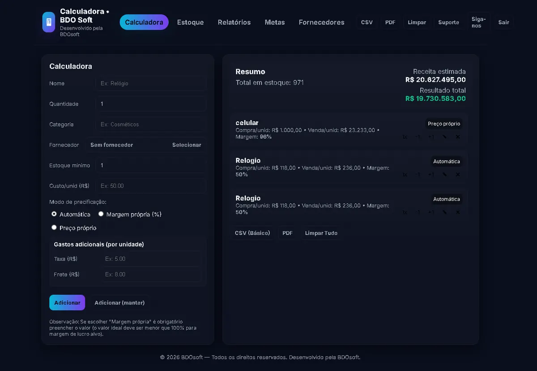Export with CSV (Básico) button
Image resolution: width=537 pixels, height=371 pixels.
pyautogui.click(x=252, y=233)
